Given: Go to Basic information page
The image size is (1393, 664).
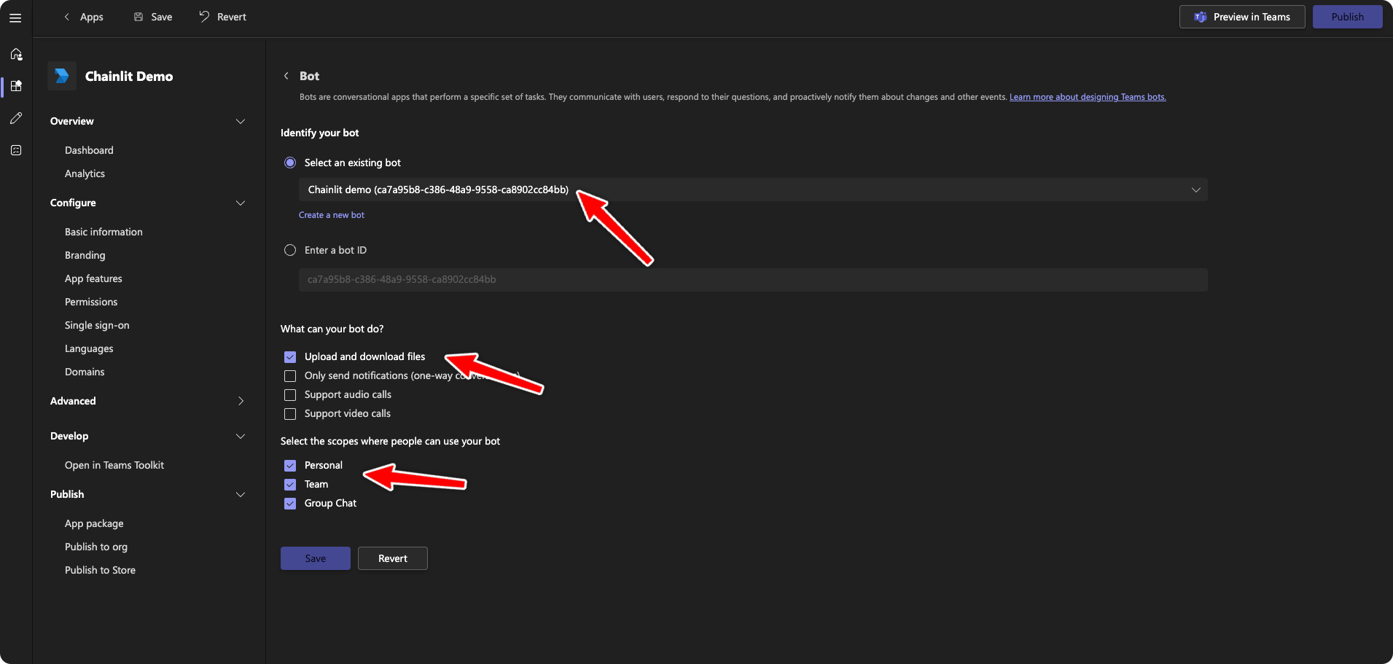Looking at the screenshot, I should [x=104, y=232].
